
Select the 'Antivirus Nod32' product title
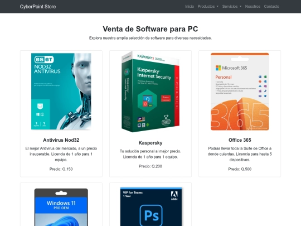[61, 140]
